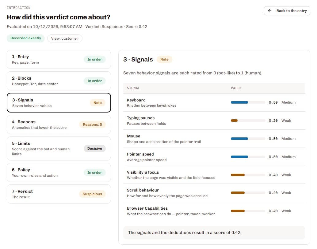
Task: Click the 'Browser Capabilities' signal name
Action: (x=147, y=208)
